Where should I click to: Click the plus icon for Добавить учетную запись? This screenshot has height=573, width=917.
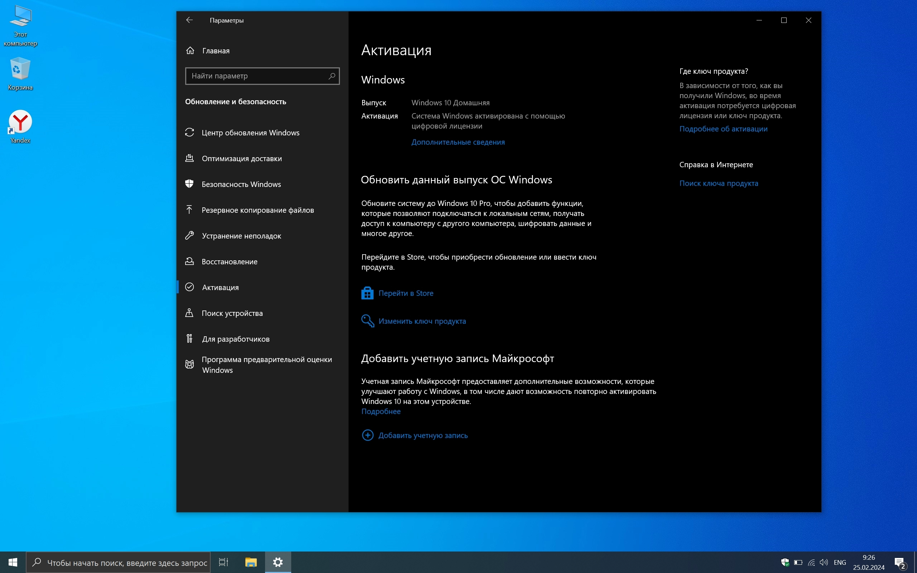click(x=367, y=435)
